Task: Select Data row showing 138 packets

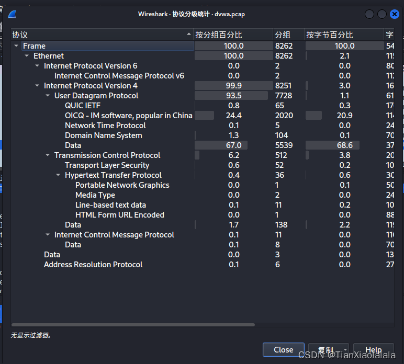Action: pos(203,225)
